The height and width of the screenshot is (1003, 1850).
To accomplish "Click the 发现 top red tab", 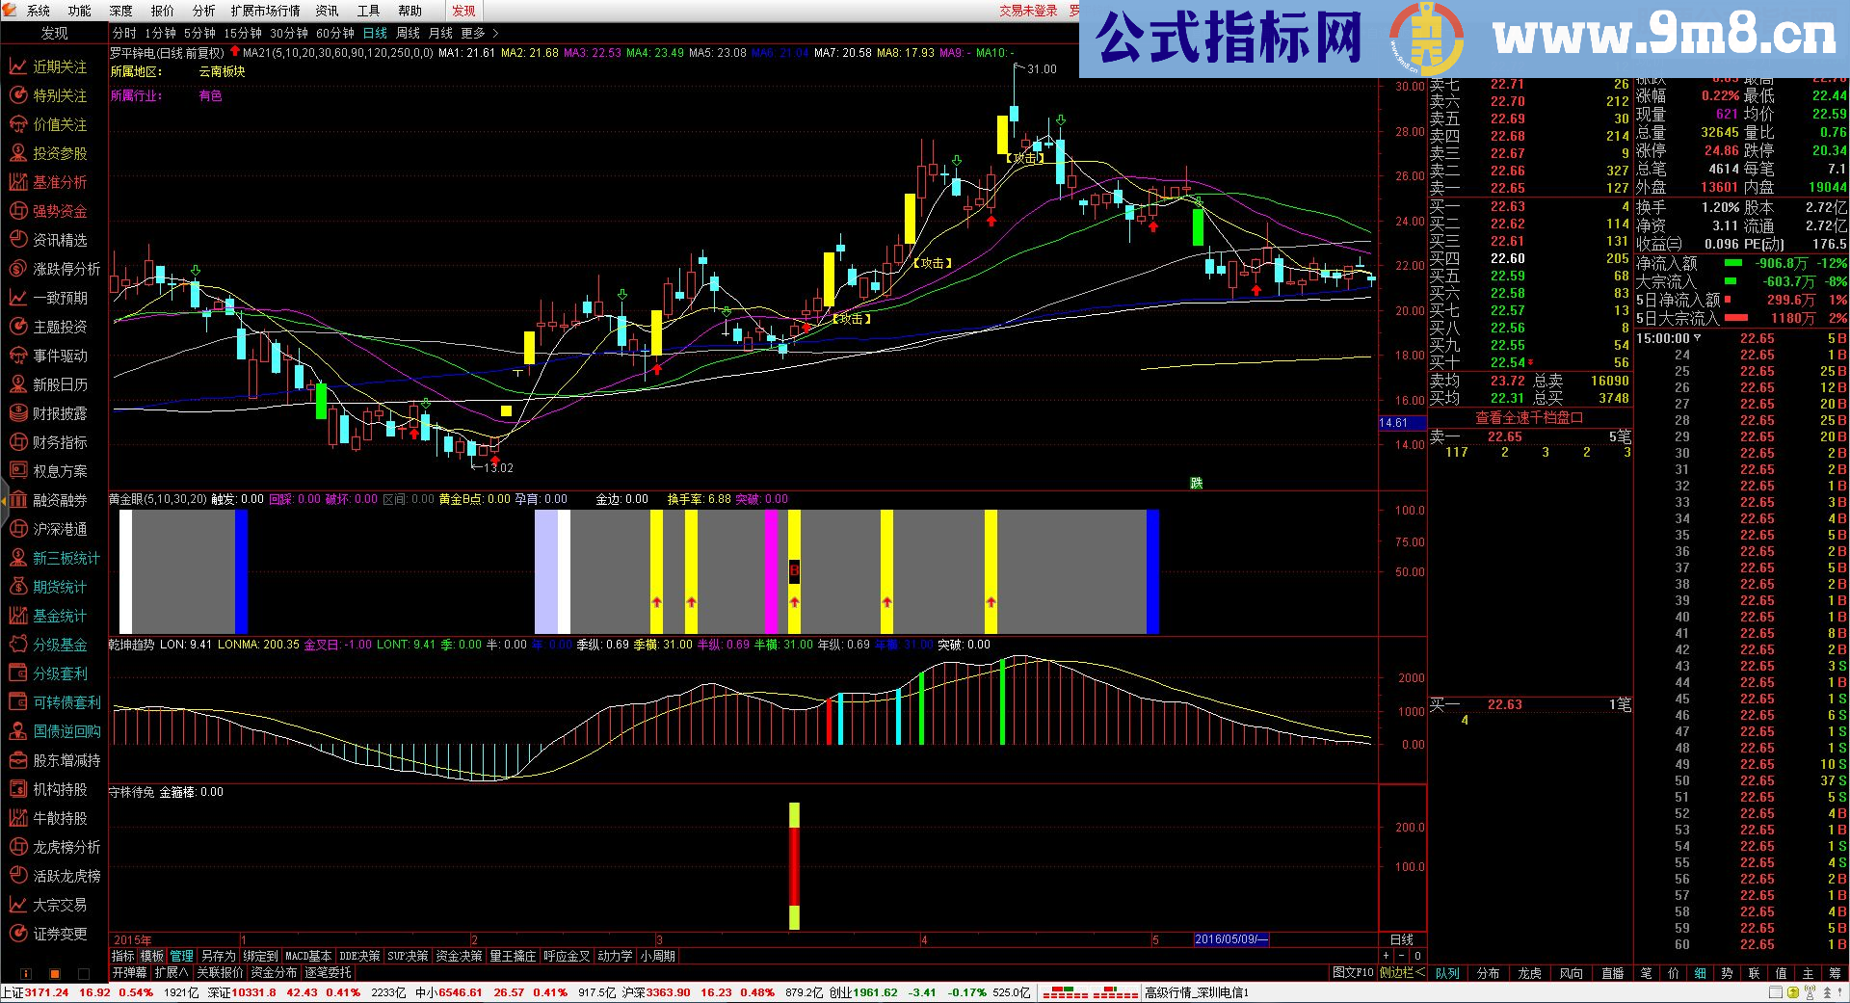I will click(x=463, y=11).
